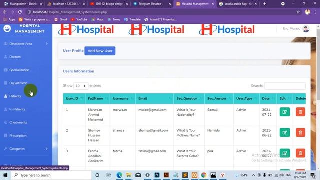Click the Specialization sidebar icon
The width and height of the screenshot is (320, 180).
click(x=5, y=70)
